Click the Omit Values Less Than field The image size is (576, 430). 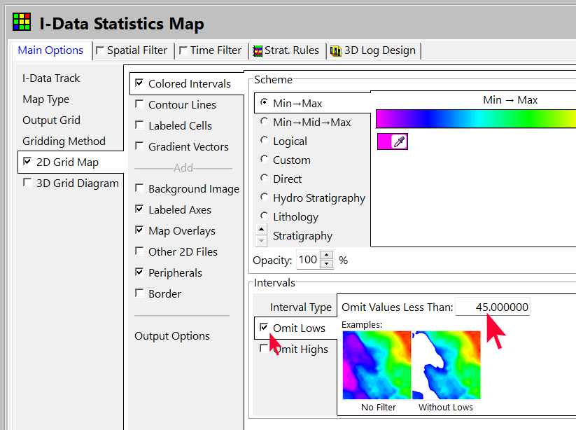pyautogui.click(x=493, y=307)
